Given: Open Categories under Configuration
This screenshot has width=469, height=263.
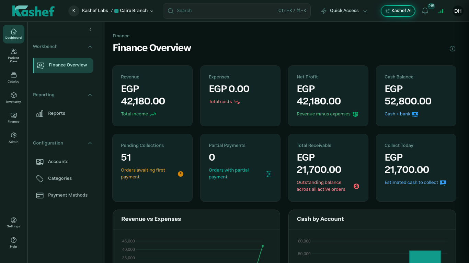Looking at the screenshot, I should (x=63, y=178).
